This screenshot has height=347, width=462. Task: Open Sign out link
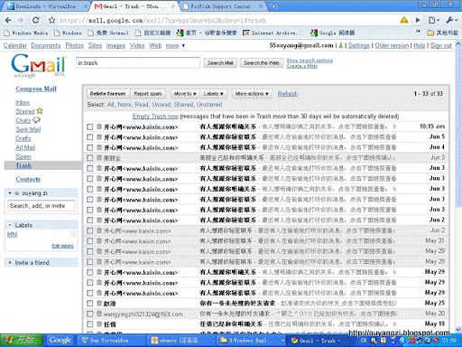(x=441, y=45)
